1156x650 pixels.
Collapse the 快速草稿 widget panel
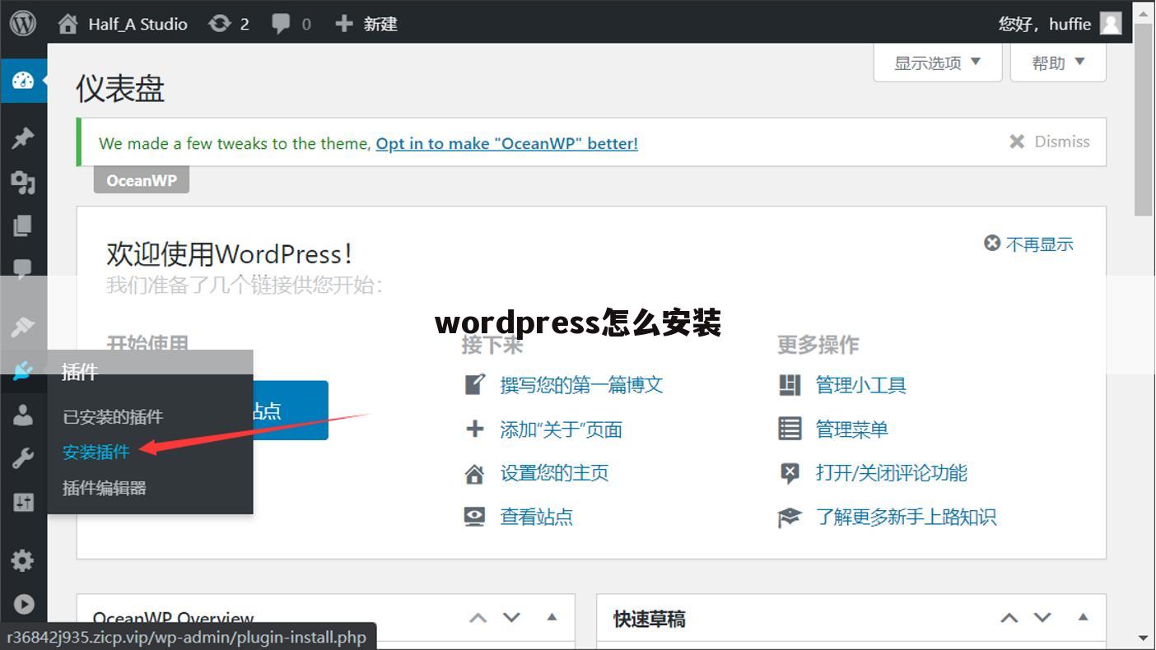click(x=1083, y=617)
